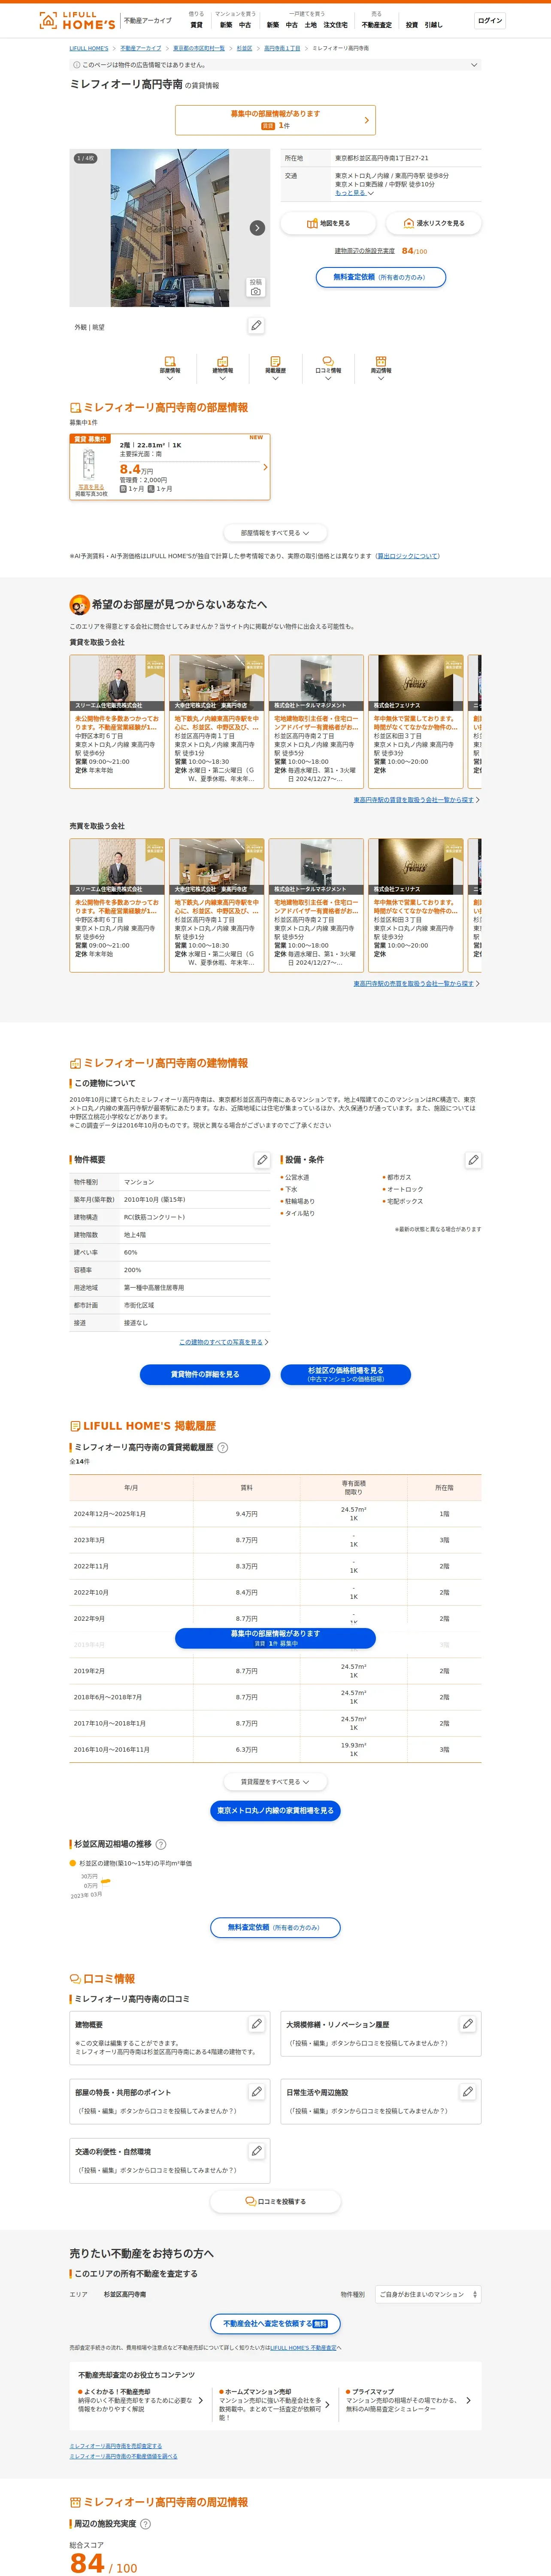
Task: Click 東京メトロ丸ノ内線の家賃相場を見る button
Action: tap(275, 1810)
